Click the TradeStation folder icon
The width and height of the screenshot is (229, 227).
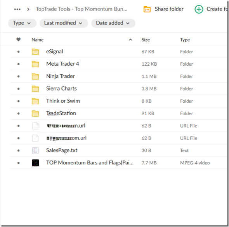coord(35,113)
